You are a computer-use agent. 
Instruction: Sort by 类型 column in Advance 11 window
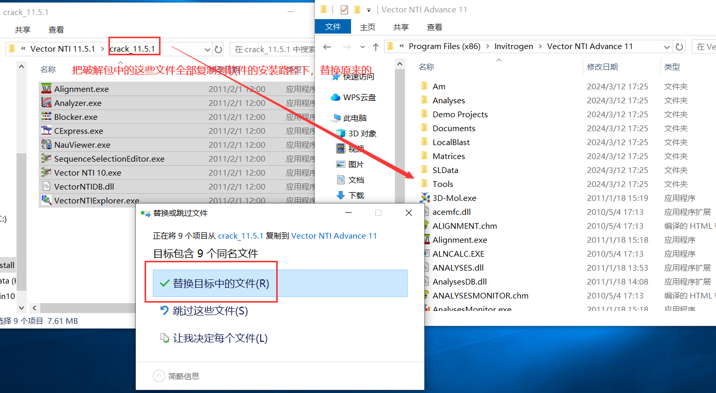click(672, 67)
